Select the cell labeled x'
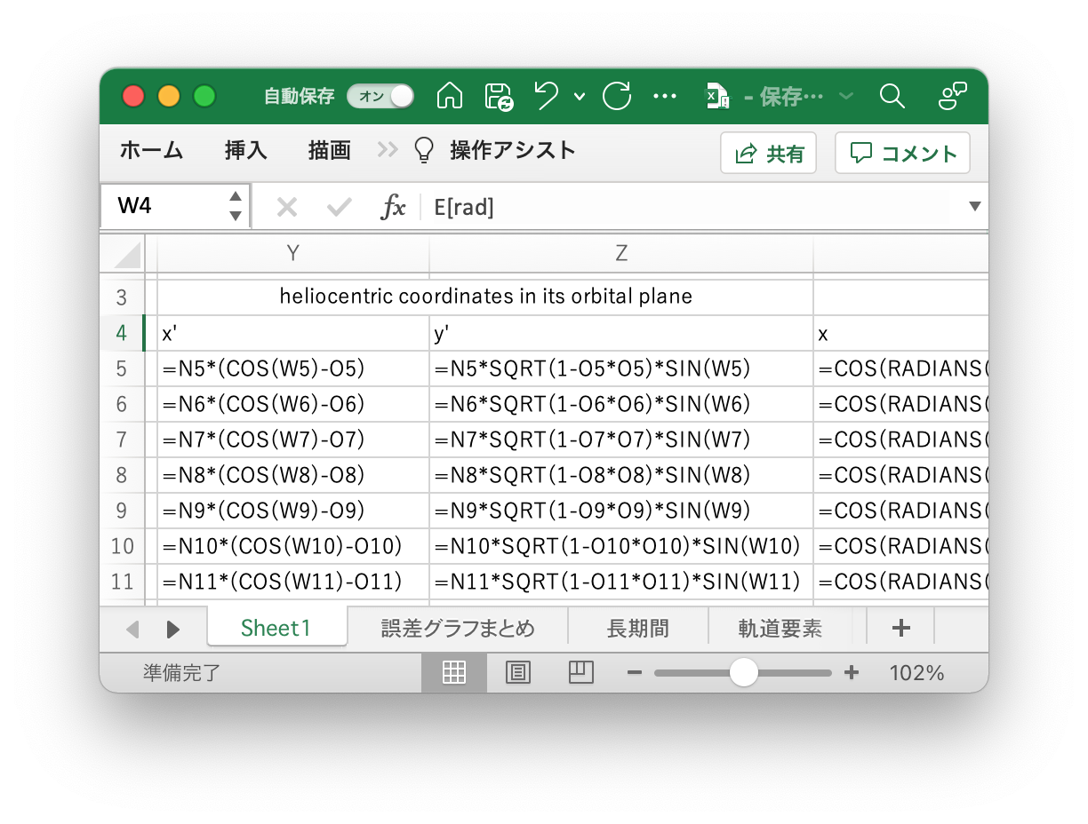Viewport: 1088px width, 824px height. pyautogui.click(x=293, y=333)
